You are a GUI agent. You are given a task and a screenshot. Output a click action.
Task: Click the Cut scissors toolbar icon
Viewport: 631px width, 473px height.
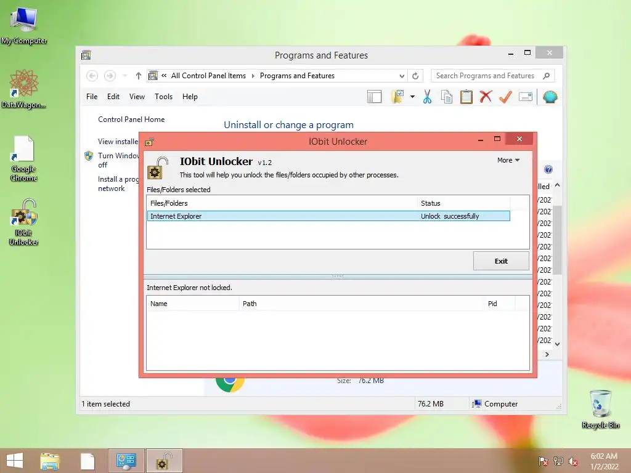427,97
